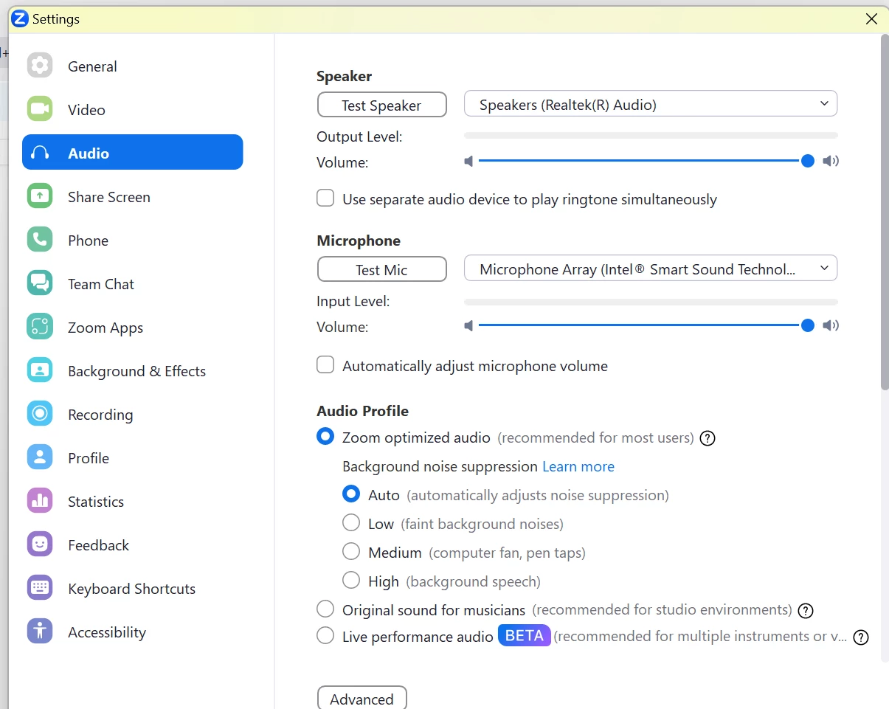889x709 pixels.
Task: Click the Profile person icon
Action: 40,457
